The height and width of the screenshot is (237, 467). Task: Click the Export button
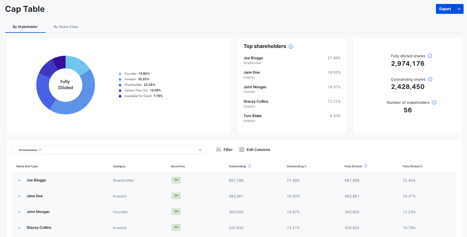(x=445, y=9)
